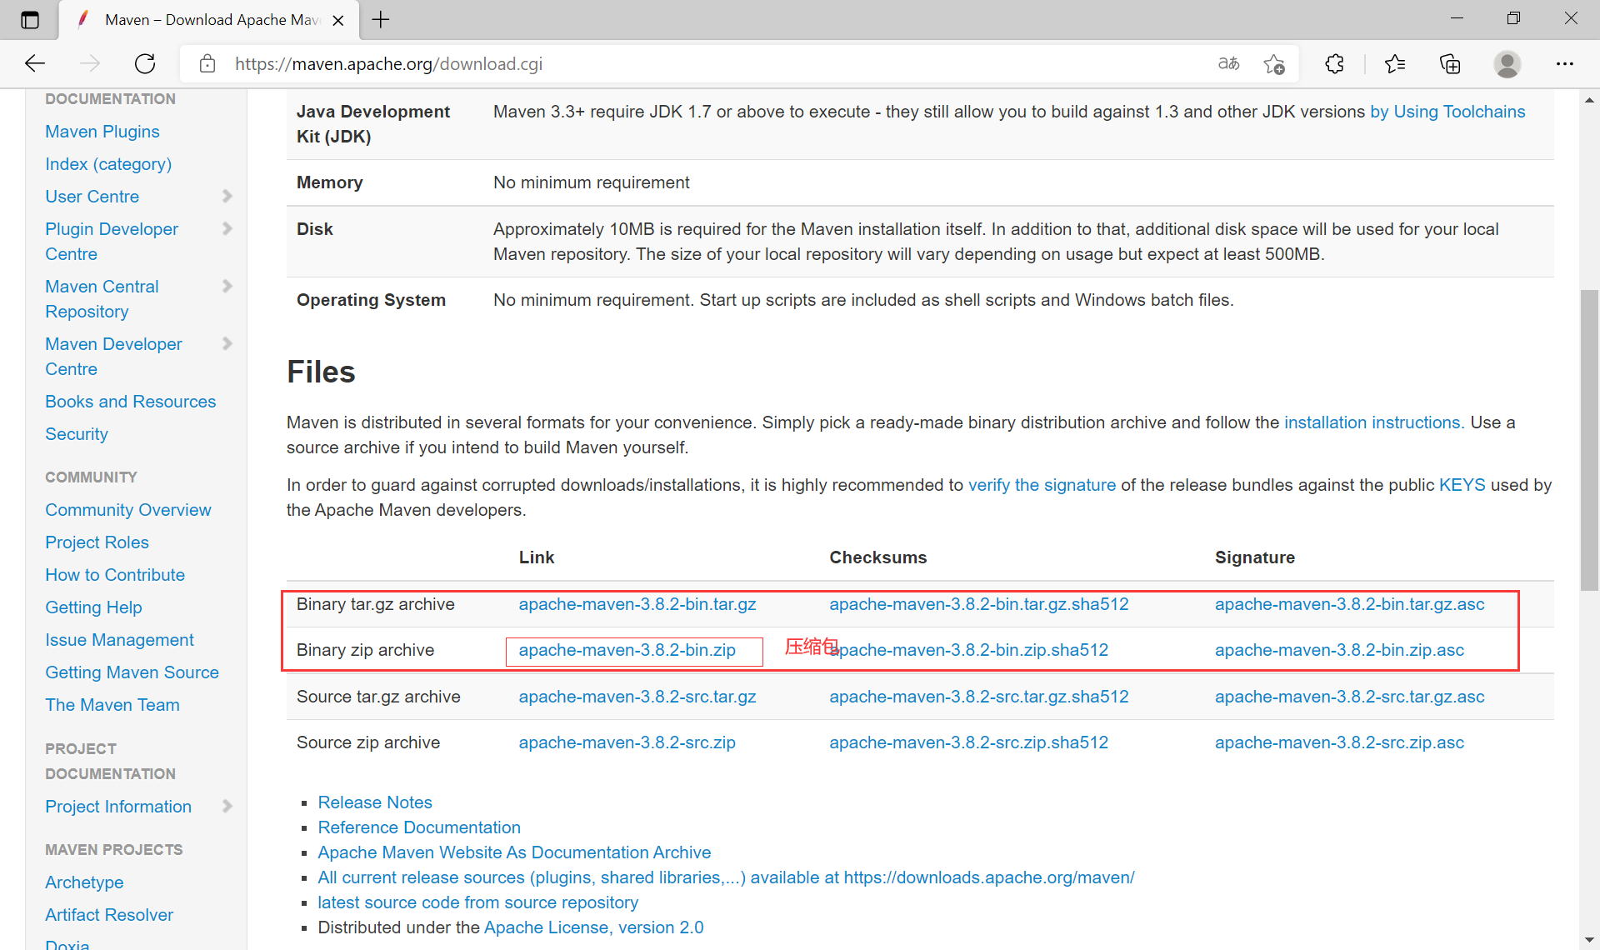Open the browser extensions icon

(1335, 63)
